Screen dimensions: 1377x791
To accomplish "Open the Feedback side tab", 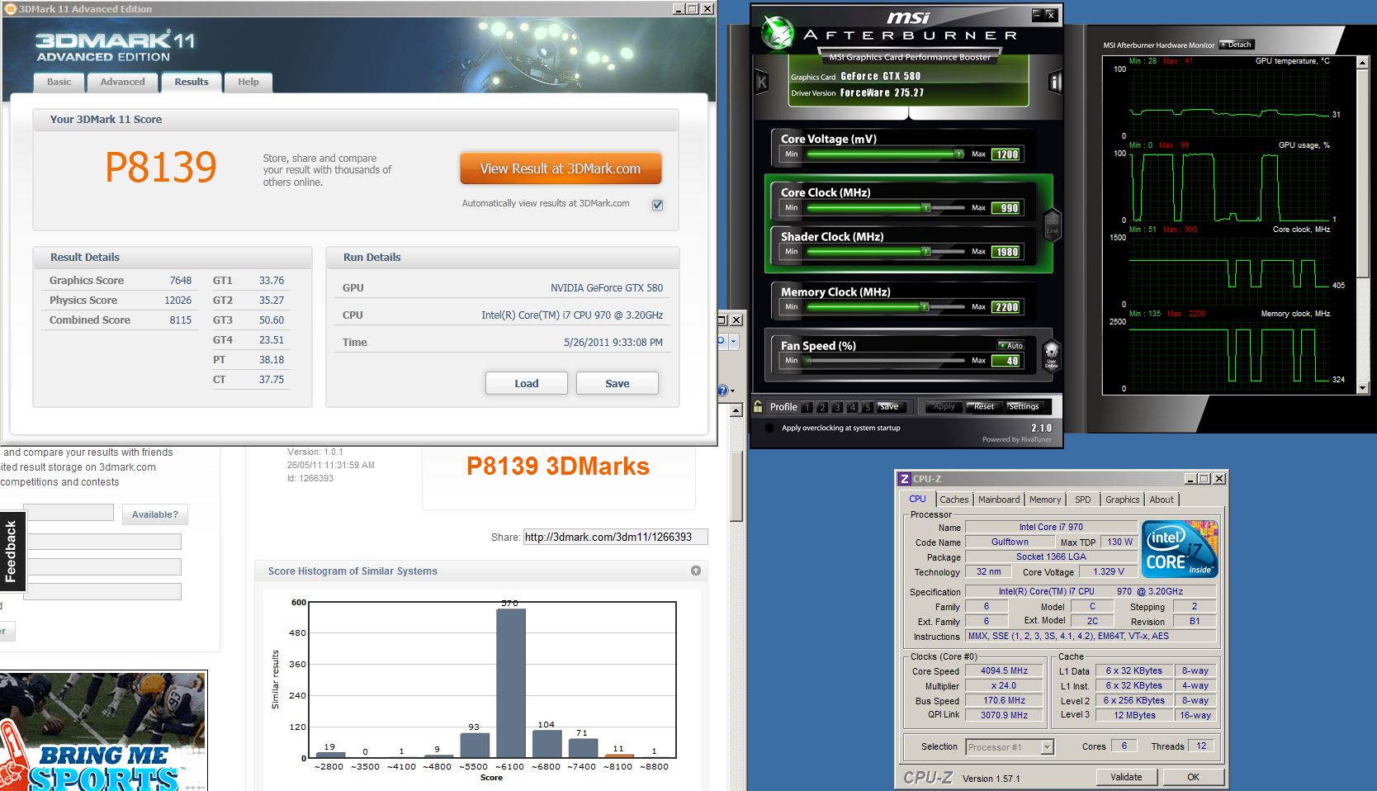I will point(12,552).
